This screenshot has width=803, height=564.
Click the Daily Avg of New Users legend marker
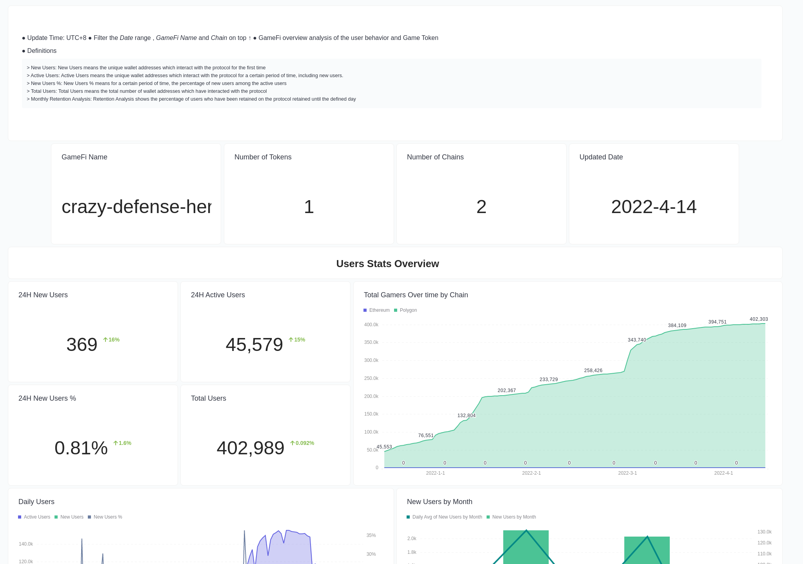tap(408, 517)
